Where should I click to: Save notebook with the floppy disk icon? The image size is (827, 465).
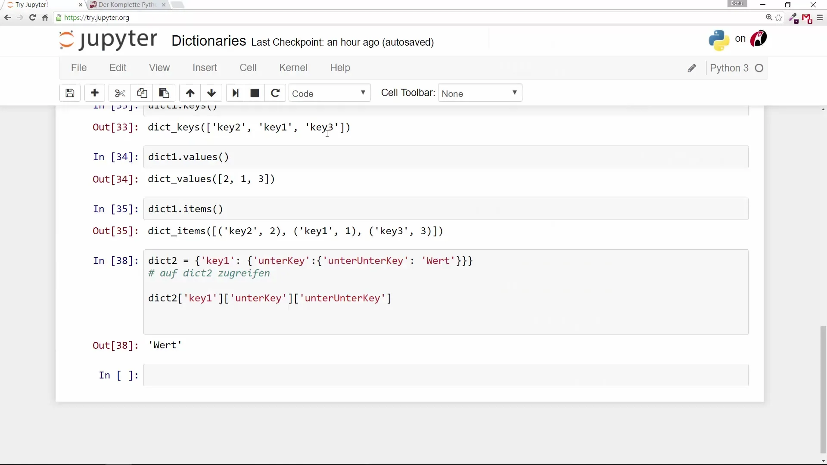pyautogui.click(x=70, y=93)
